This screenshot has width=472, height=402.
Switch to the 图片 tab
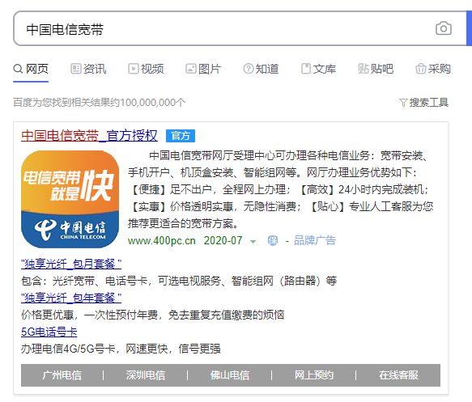point(203,69)
